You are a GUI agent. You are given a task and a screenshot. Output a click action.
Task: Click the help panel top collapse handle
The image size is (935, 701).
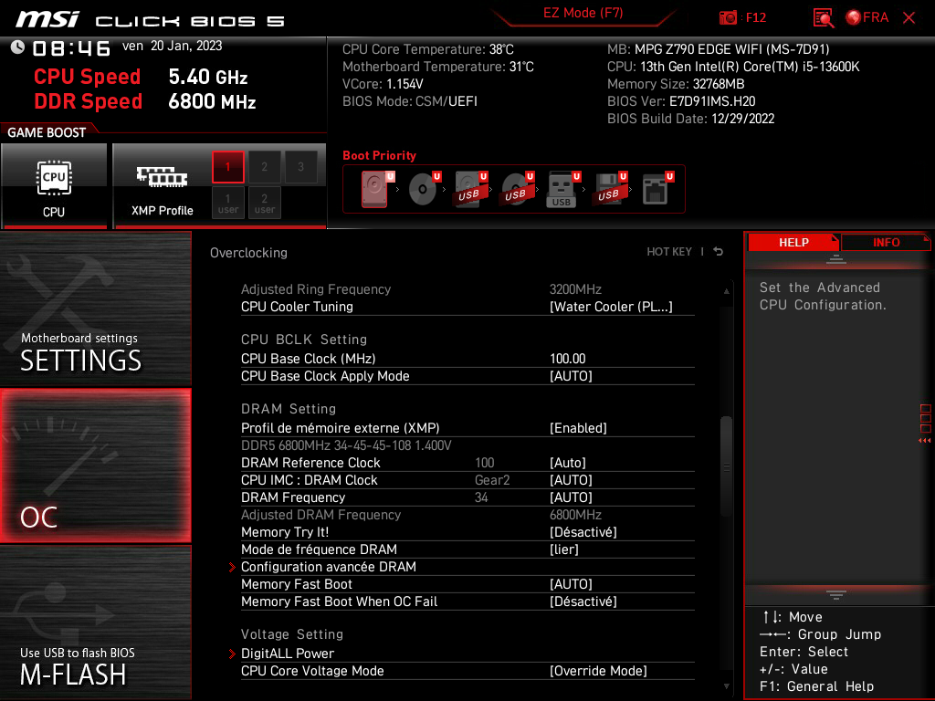[836, 259]
